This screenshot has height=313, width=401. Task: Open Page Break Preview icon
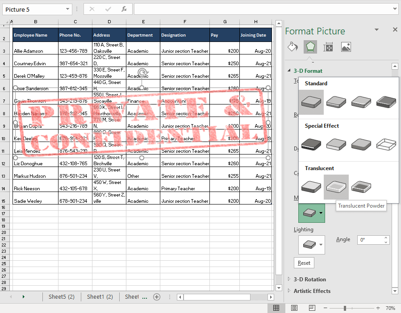pyautogui.click(x=311, y=308)
